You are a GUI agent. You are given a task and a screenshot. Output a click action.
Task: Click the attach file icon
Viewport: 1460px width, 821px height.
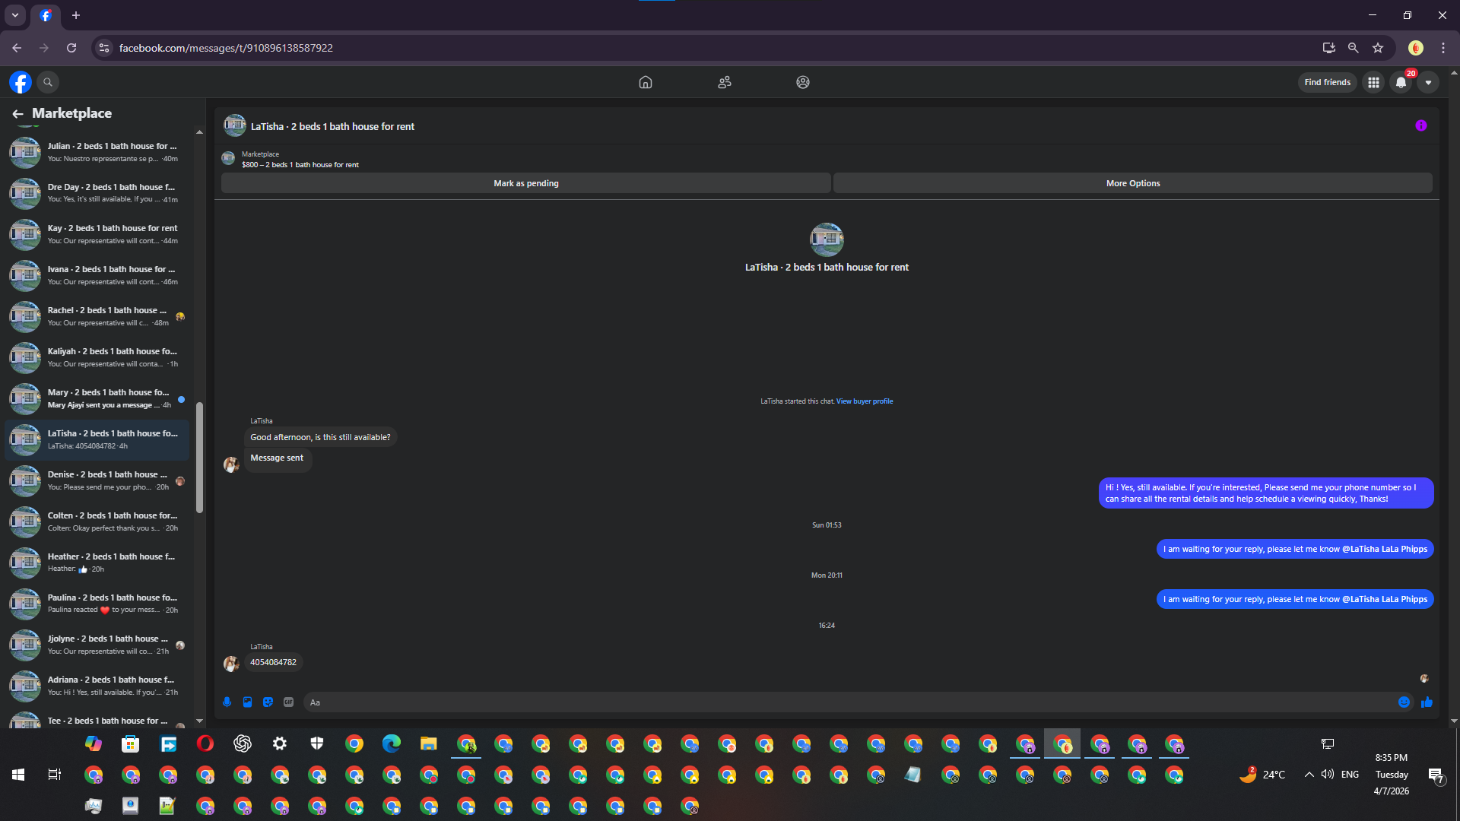[x=247, y=702]
